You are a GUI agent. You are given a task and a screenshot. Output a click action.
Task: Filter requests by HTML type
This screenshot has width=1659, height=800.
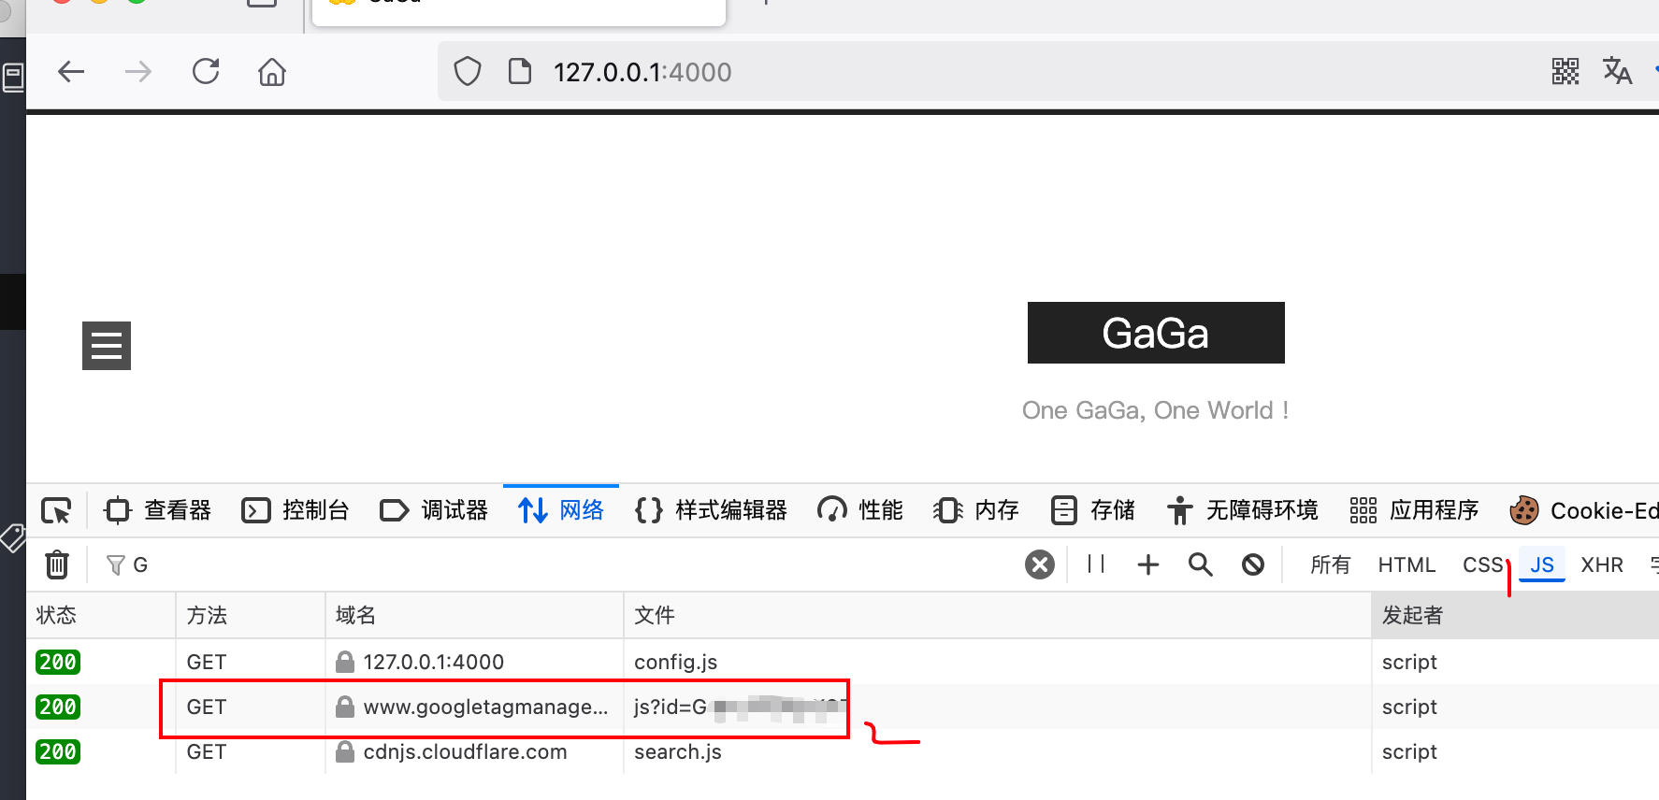click(x=1406, y=564)
